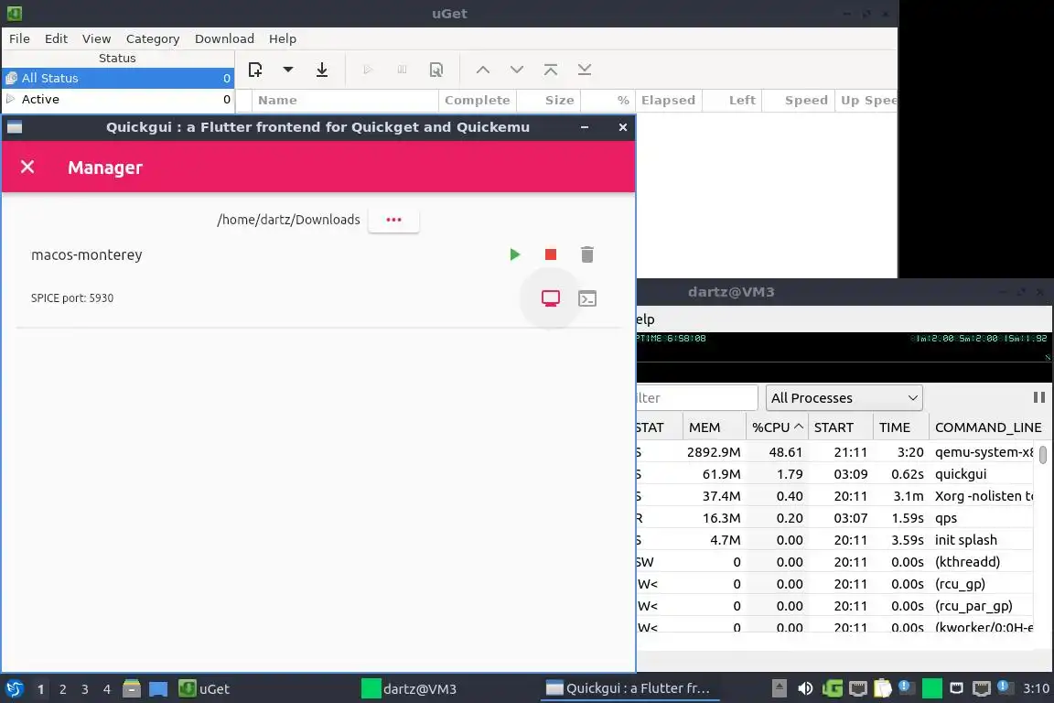
Task: Open the Help menu in uGet
Action: click(283, 38)
